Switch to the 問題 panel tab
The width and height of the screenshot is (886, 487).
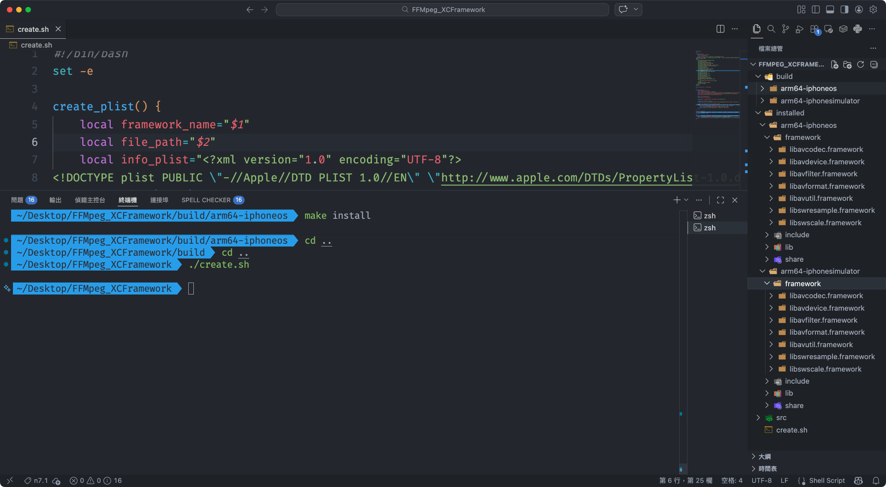pos(17,200)
